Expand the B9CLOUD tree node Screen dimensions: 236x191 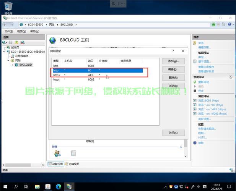12,65
